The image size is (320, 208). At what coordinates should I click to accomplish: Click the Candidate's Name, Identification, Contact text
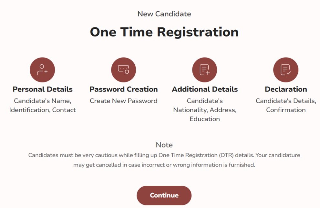(42, 105)
